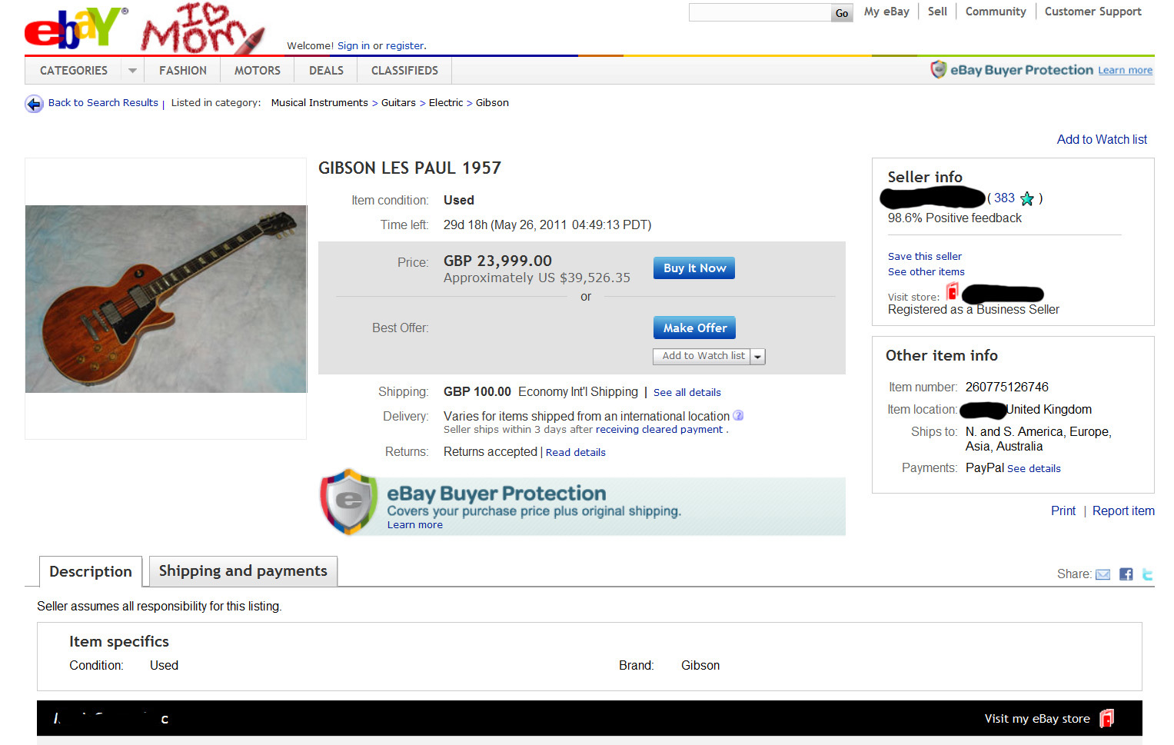Viewport: 1174px width, 745px height.
Task: Expand the Categories dropdown arrow
Action: 132,71
